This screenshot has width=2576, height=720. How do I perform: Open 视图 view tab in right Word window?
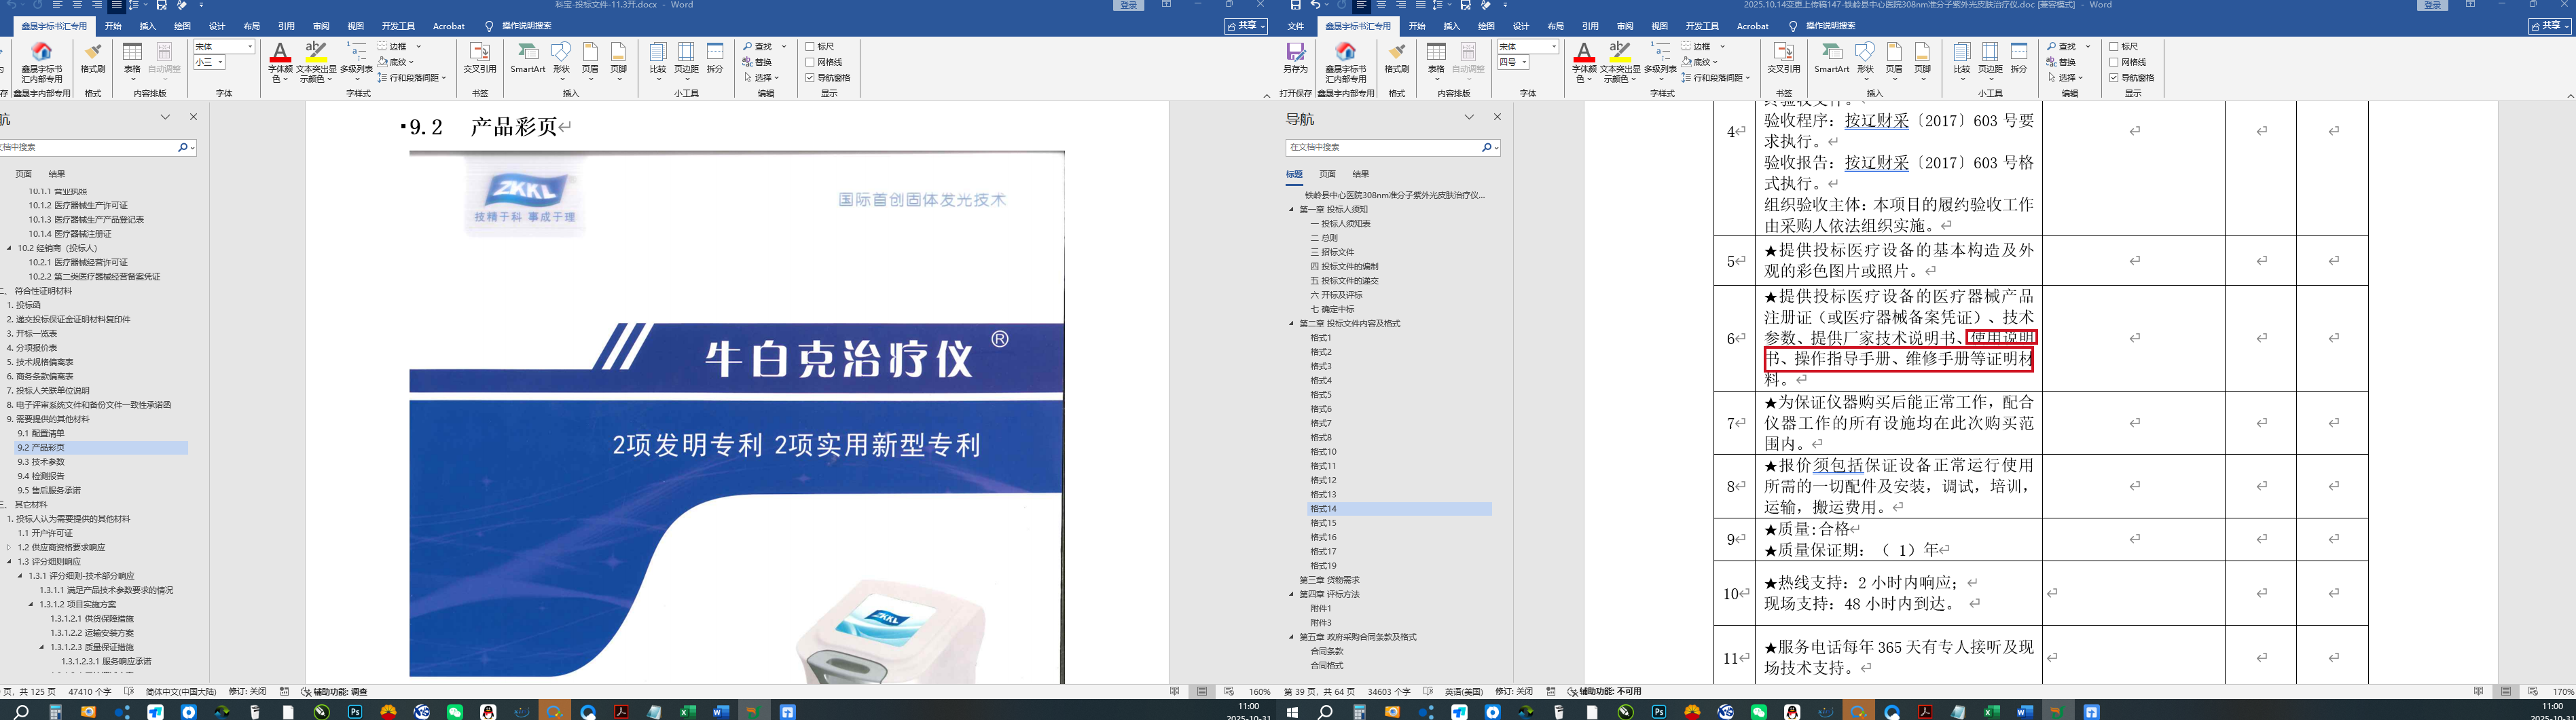tap(1660, 26)
